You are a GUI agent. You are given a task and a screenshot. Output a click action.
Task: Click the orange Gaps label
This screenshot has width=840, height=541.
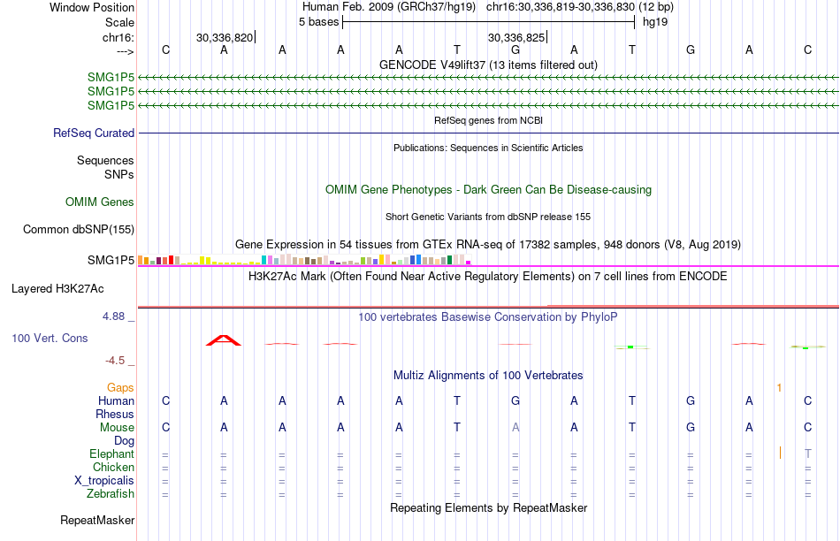tap(120, 387)
